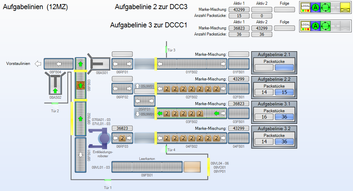Click the Vorstaulinien left arrow
This screenshot has height=191, width=353.
tap(38, 64)
